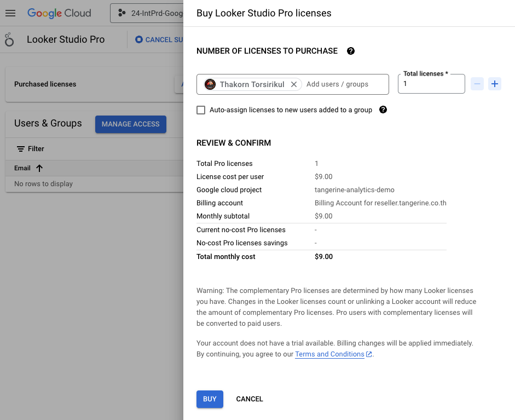515x420 pixels.
Task: Click the Users & Groups heading
Action: pyautogui.click(x=48, y=123)
